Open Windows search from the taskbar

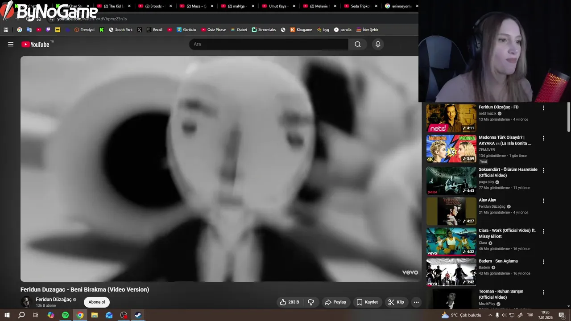pos(21,315)
